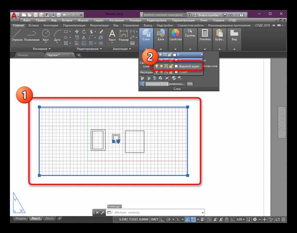Open the Блок ribbon panel
Screen dimensions: 297x233
point(161,36)
